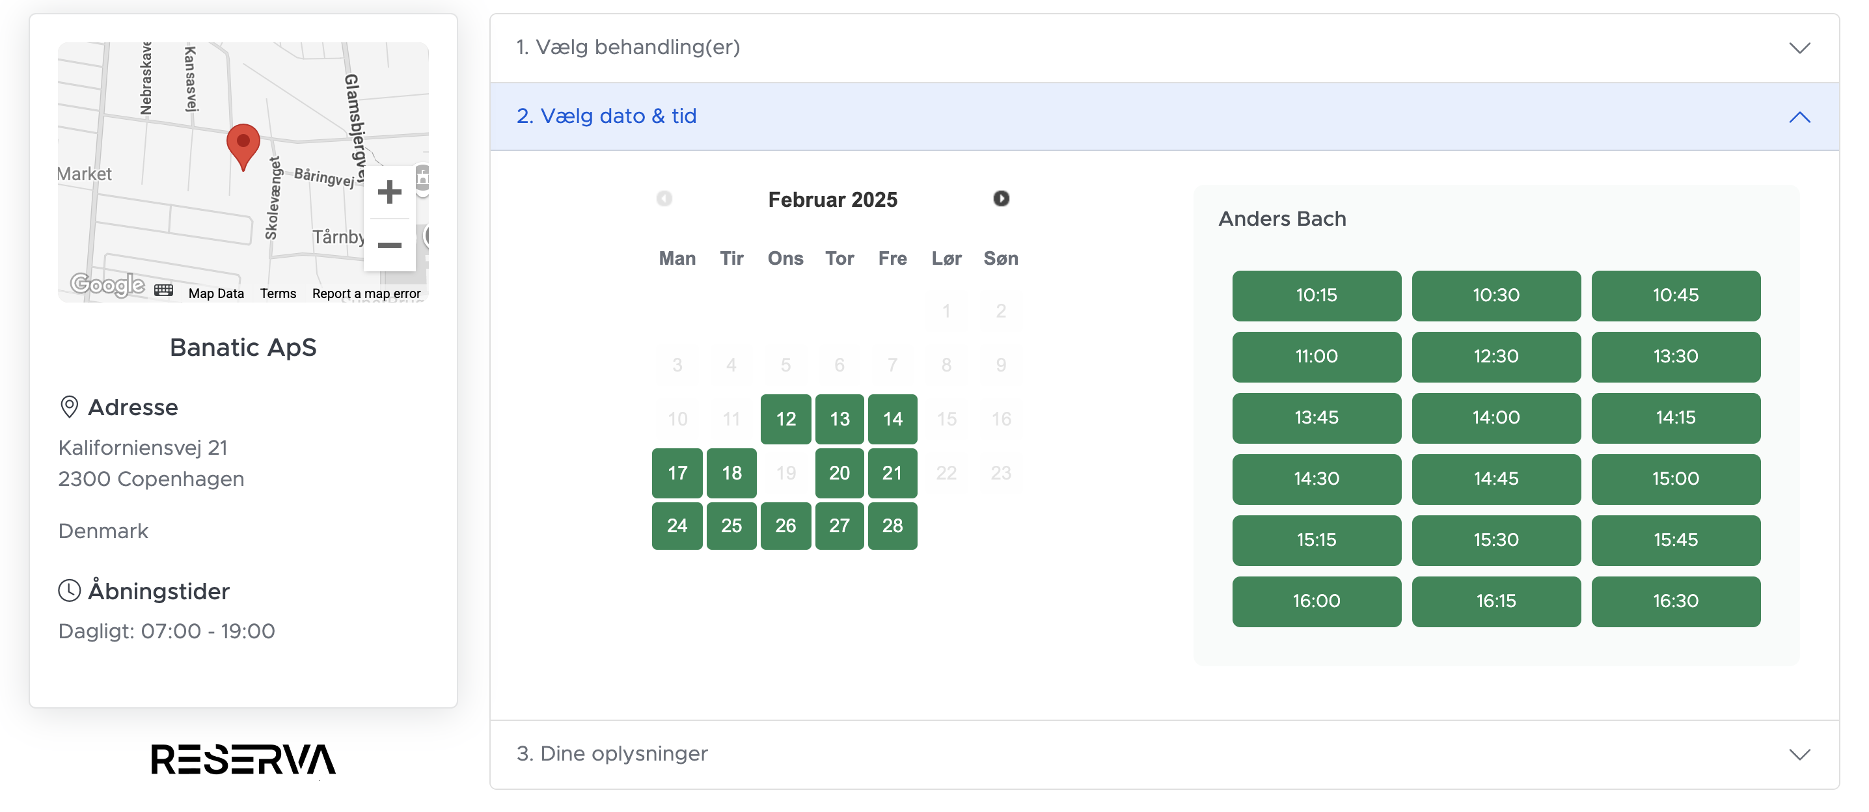Choose the 16:30 time slot

coord(1675,602)
